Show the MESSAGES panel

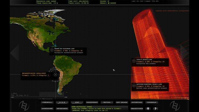pos(62,108)
